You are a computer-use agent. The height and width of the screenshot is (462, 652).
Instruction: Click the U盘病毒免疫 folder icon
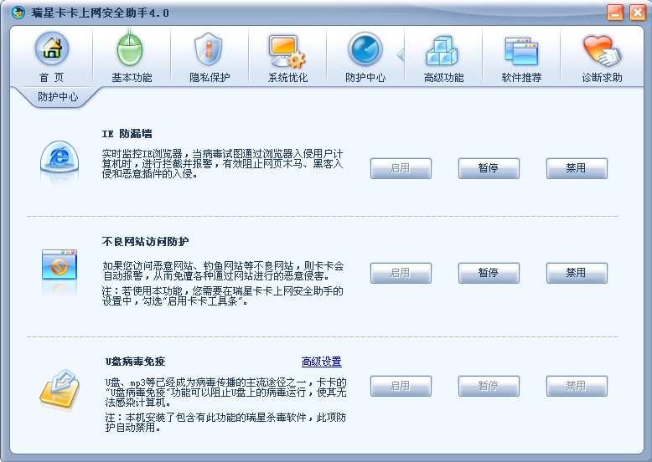pyautogui.click(x=59, y=390)
